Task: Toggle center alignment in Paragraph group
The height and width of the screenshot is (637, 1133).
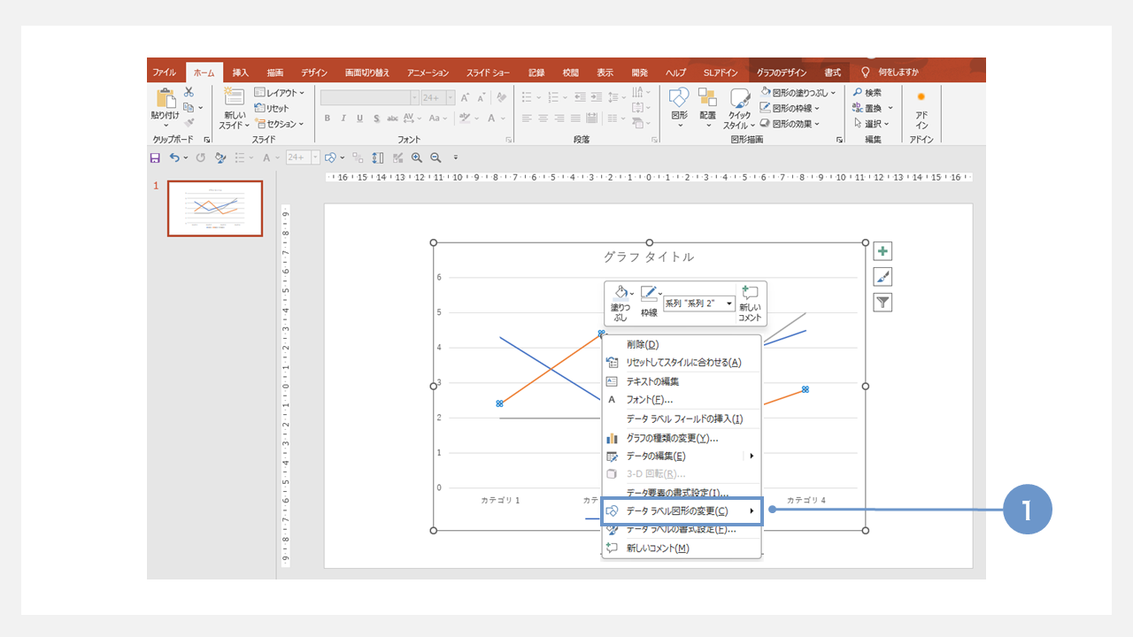Action: (543, 118)
